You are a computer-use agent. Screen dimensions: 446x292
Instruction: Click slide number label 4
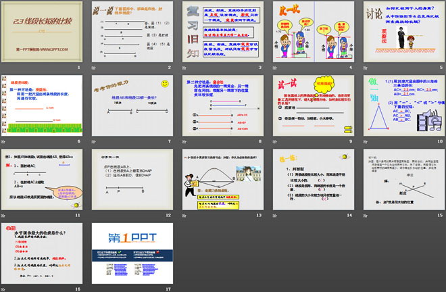click(351, 68)
